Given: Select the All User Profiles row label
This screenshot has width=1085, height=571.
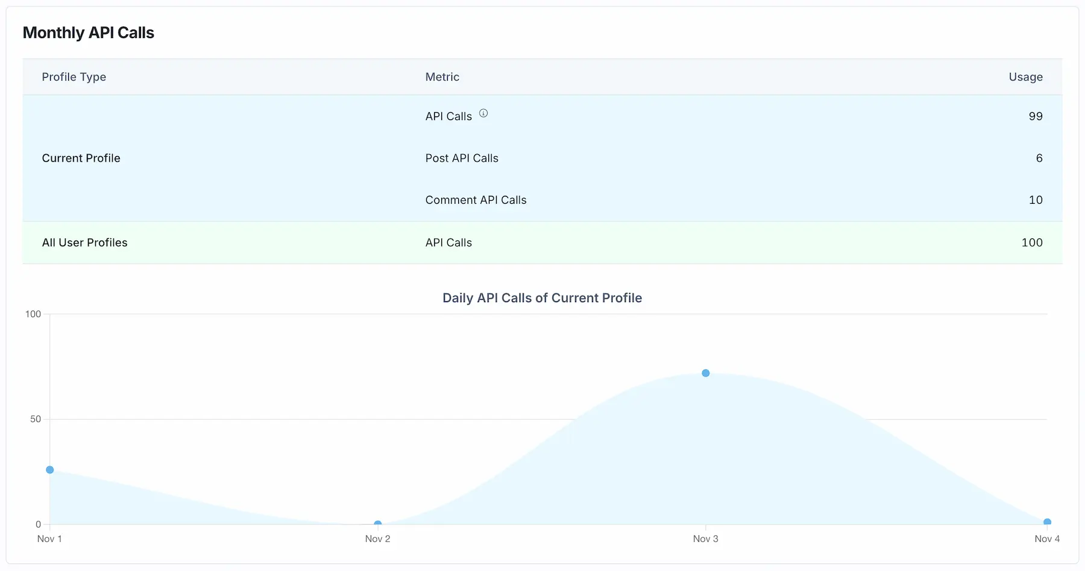Looking at the screenshot, I should 84,242.
